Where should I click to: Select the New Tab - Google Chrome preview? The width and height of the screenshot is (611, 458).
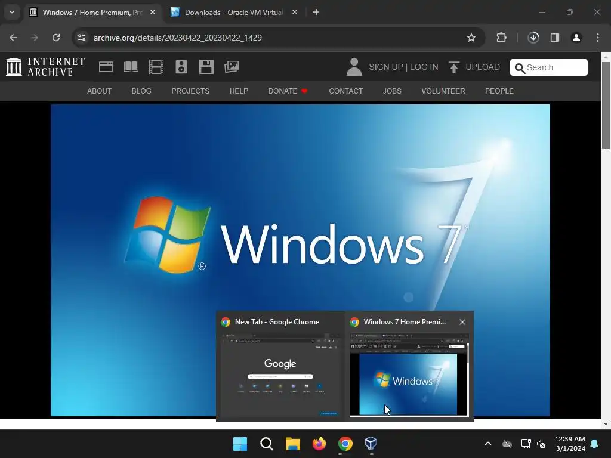click(280, 366)
